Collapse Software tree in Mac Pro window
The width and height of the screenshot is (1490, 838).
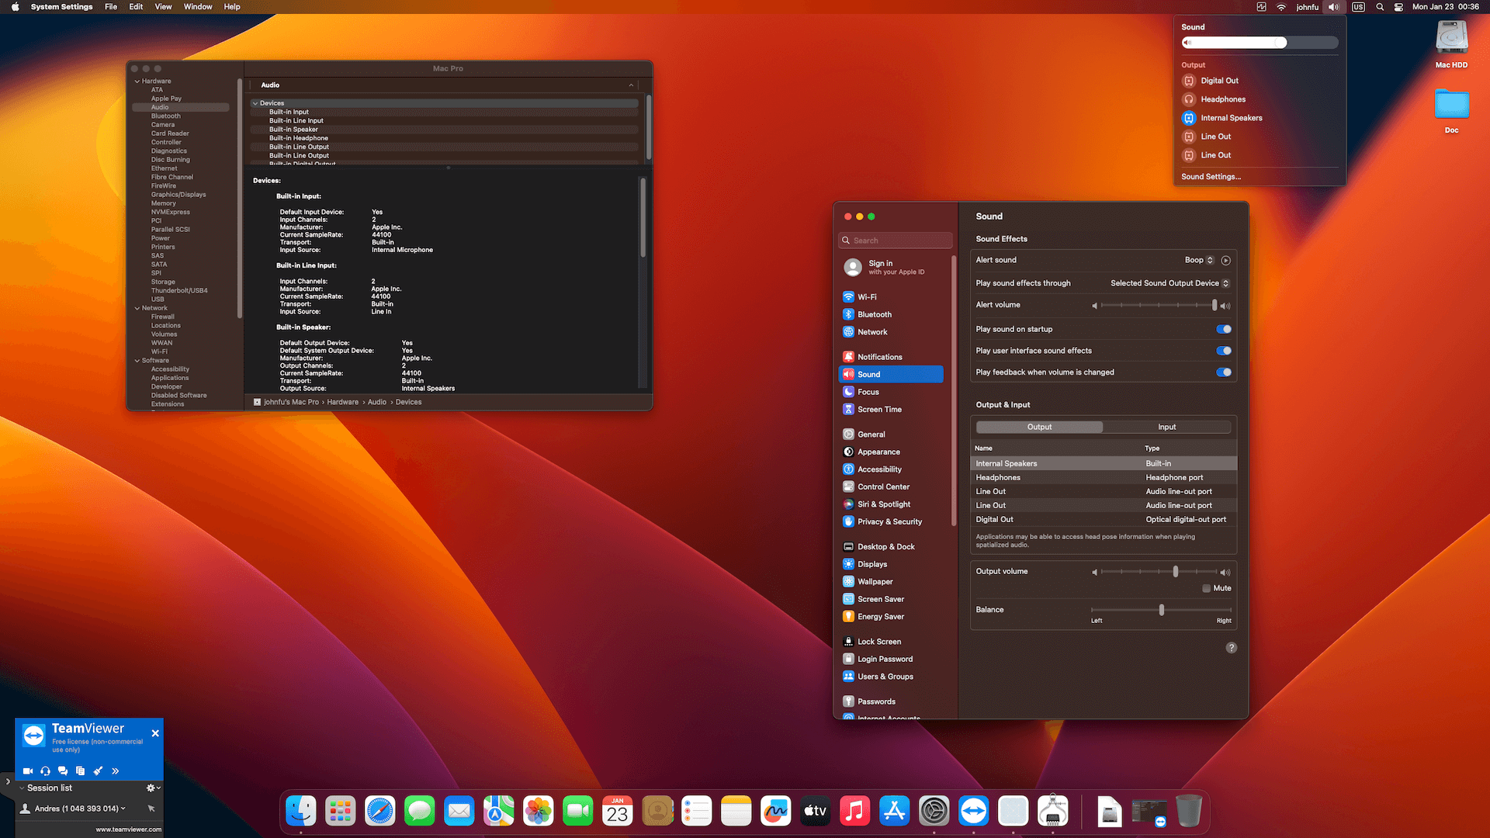tap(137, 361)
